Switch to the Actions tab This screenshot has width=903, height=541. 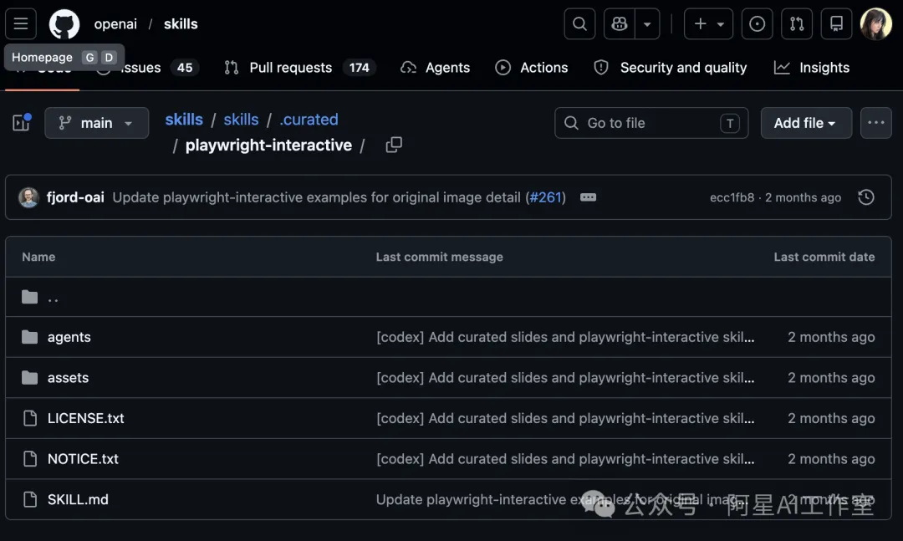(532, 68)
